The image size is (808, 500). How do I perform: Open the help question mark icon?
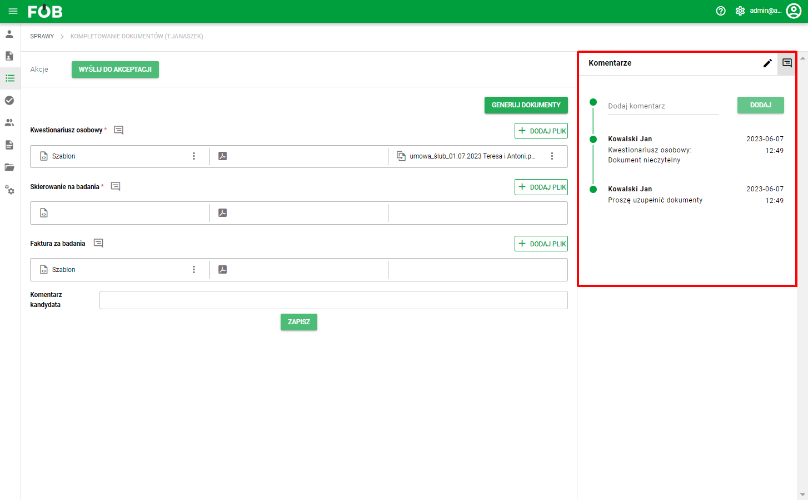[x=721, y=11]
